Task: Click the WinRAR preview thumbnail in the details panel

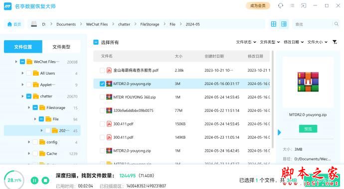Action: 308,82
